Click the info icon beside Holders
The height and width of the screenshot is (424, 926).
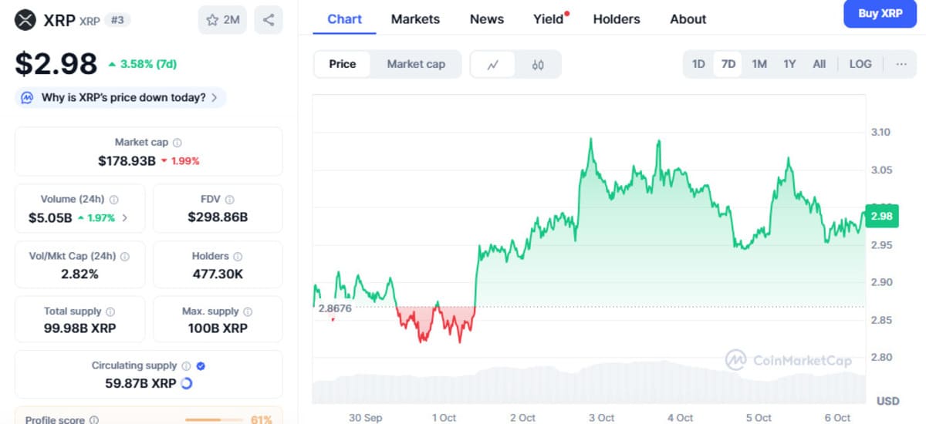click(238, 256)
